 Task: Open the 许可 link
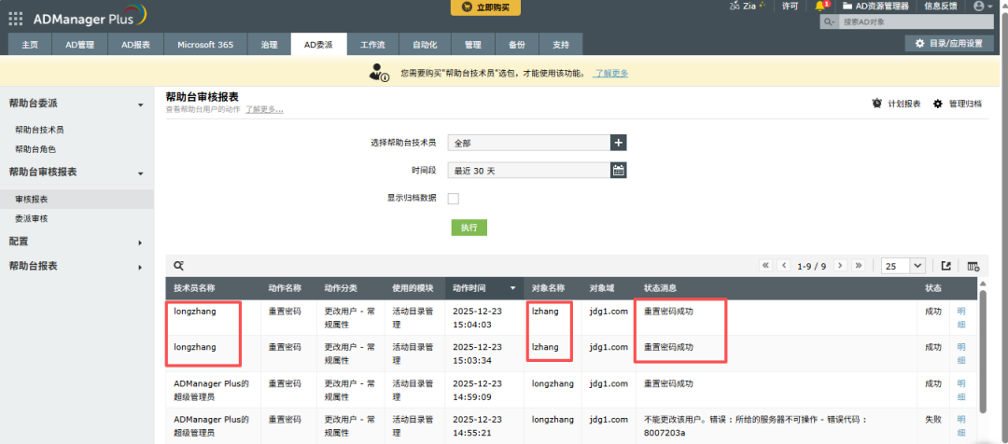coord(791,7)
